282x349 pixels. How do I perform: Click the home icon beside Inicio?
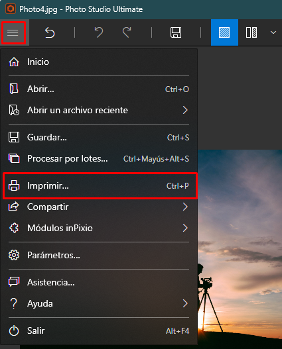(x=14, y=62)
